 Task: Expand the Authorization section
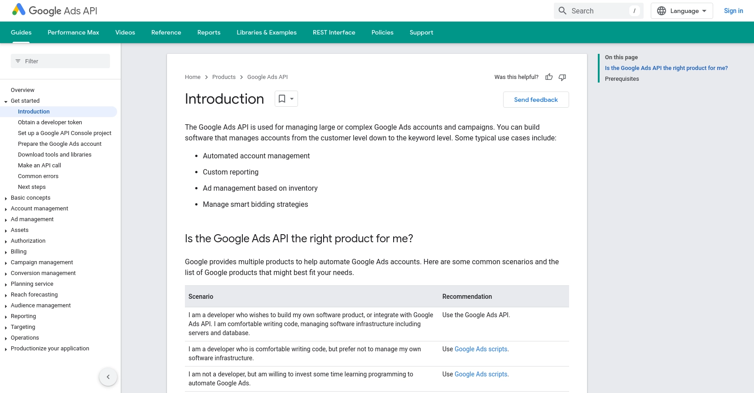tap(6, 241)
